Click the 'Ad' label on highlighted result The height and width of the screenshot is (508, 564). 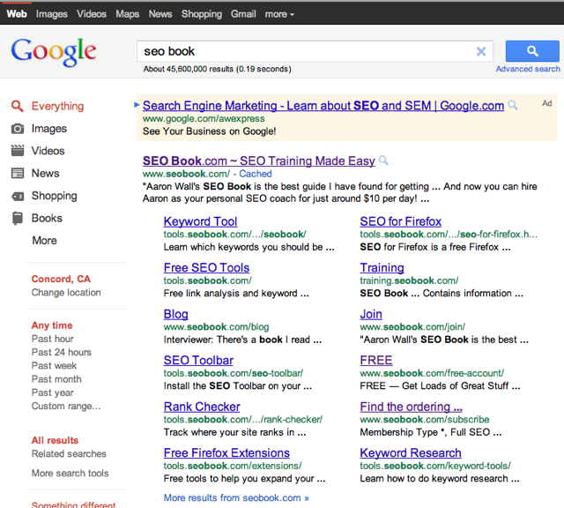[x=546, y=103]
